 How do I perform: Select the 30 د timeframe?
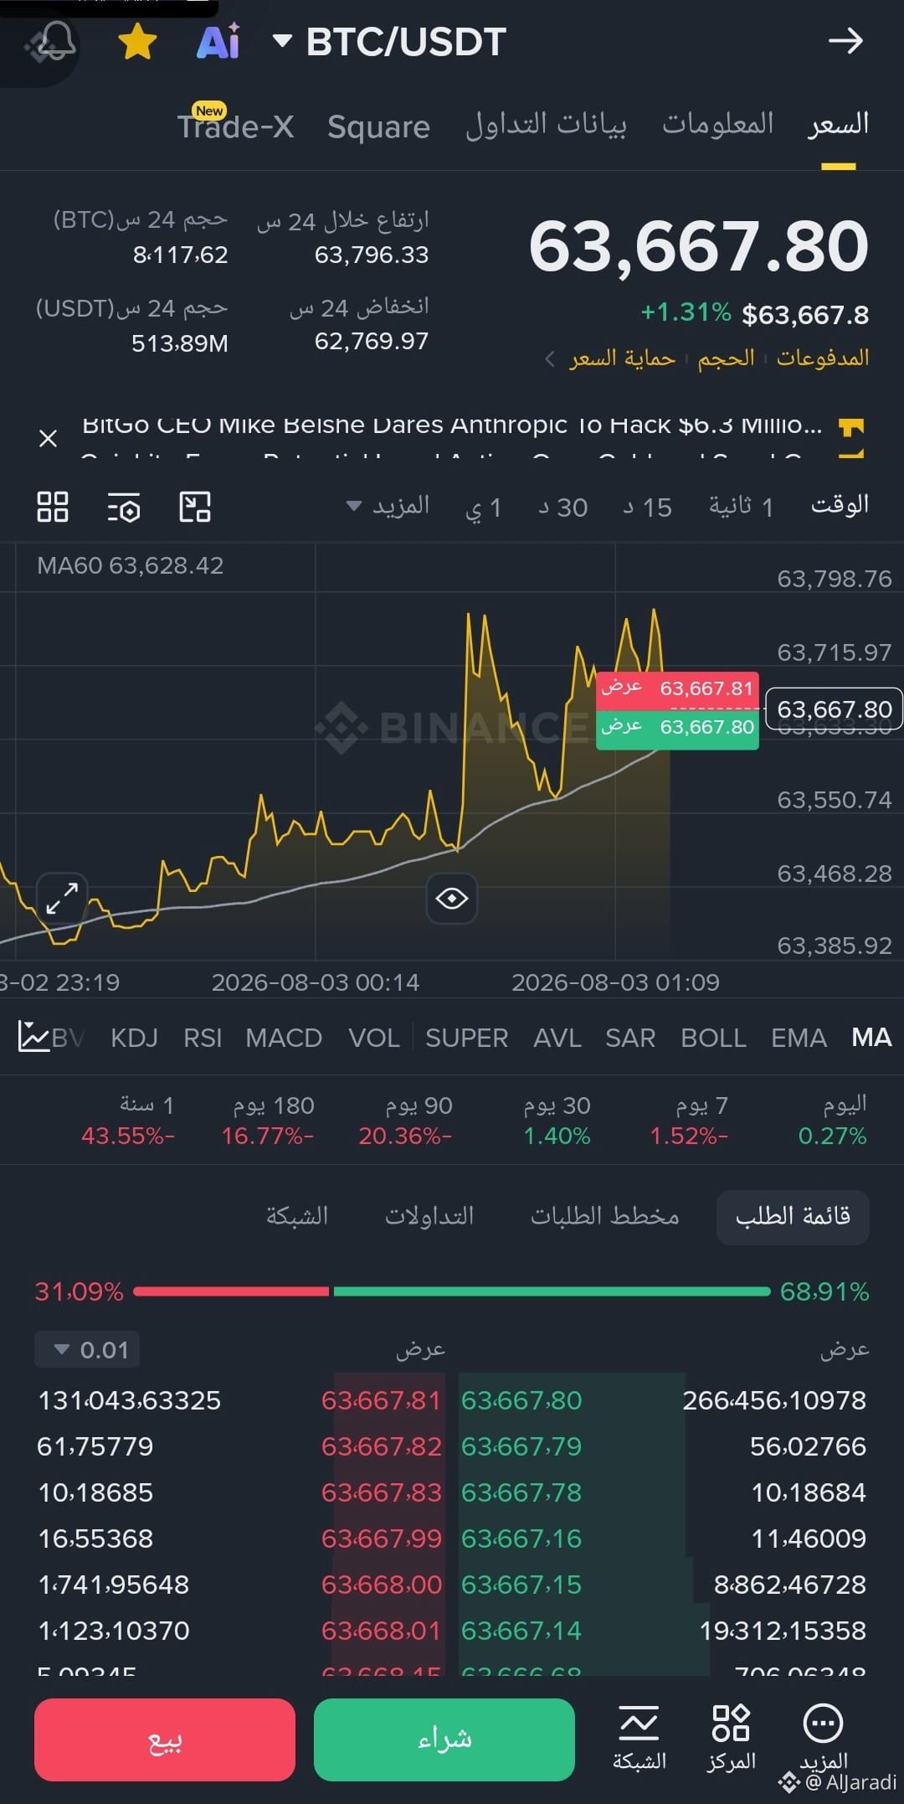pyautogui.click(x=562, y=508)
